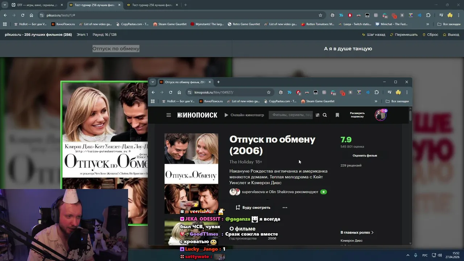
Task: Expand more bookmarks chevron in pikuco window
Action: point(428,24)
